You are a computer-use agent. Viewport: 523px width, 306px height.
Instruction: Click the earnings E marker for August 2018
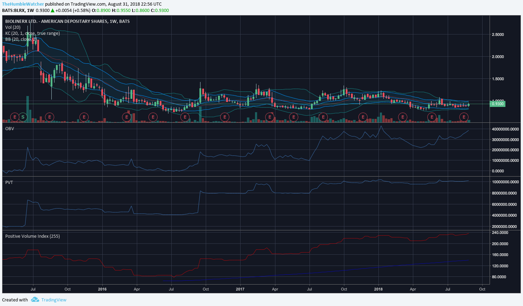464,117
